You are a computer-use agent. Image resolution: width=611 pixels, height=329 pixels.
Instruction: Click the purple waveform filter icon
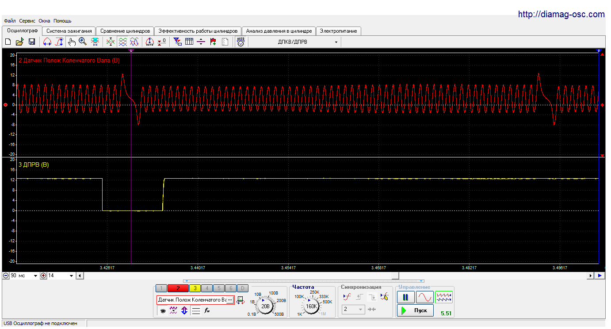pyautogui.click(x=174, y=311)
